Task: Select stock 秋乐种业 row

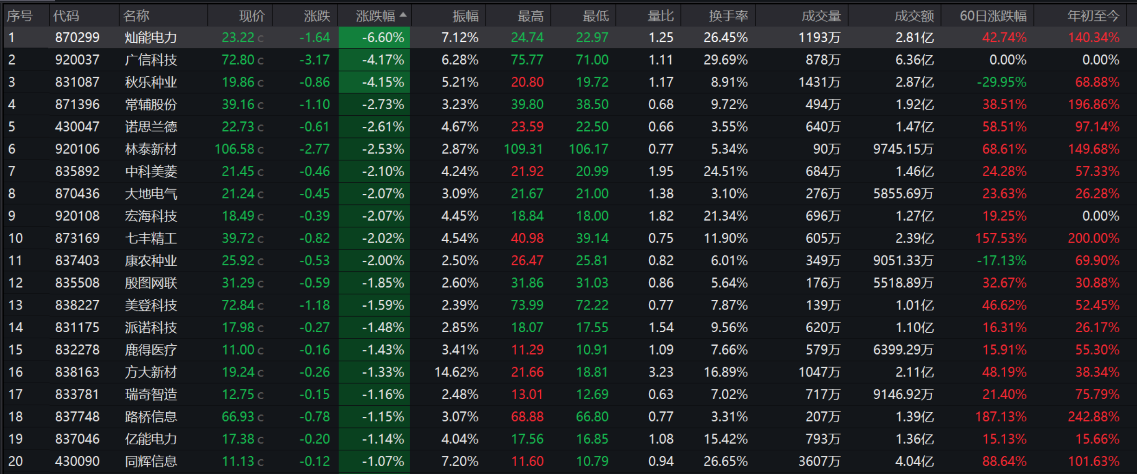Action: coord(568,82)
